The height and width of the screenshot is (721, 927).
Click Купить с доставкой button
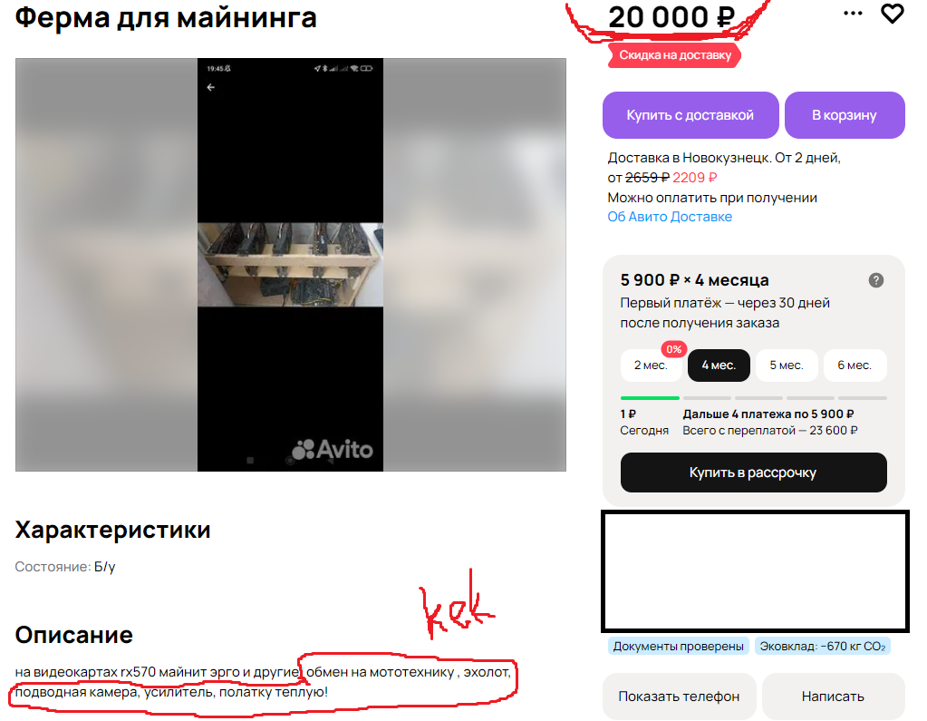(690, 115)
